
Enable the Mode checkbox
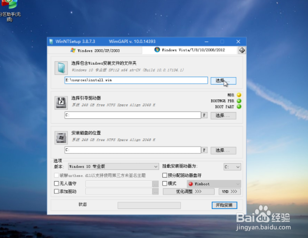pos(165,183)
